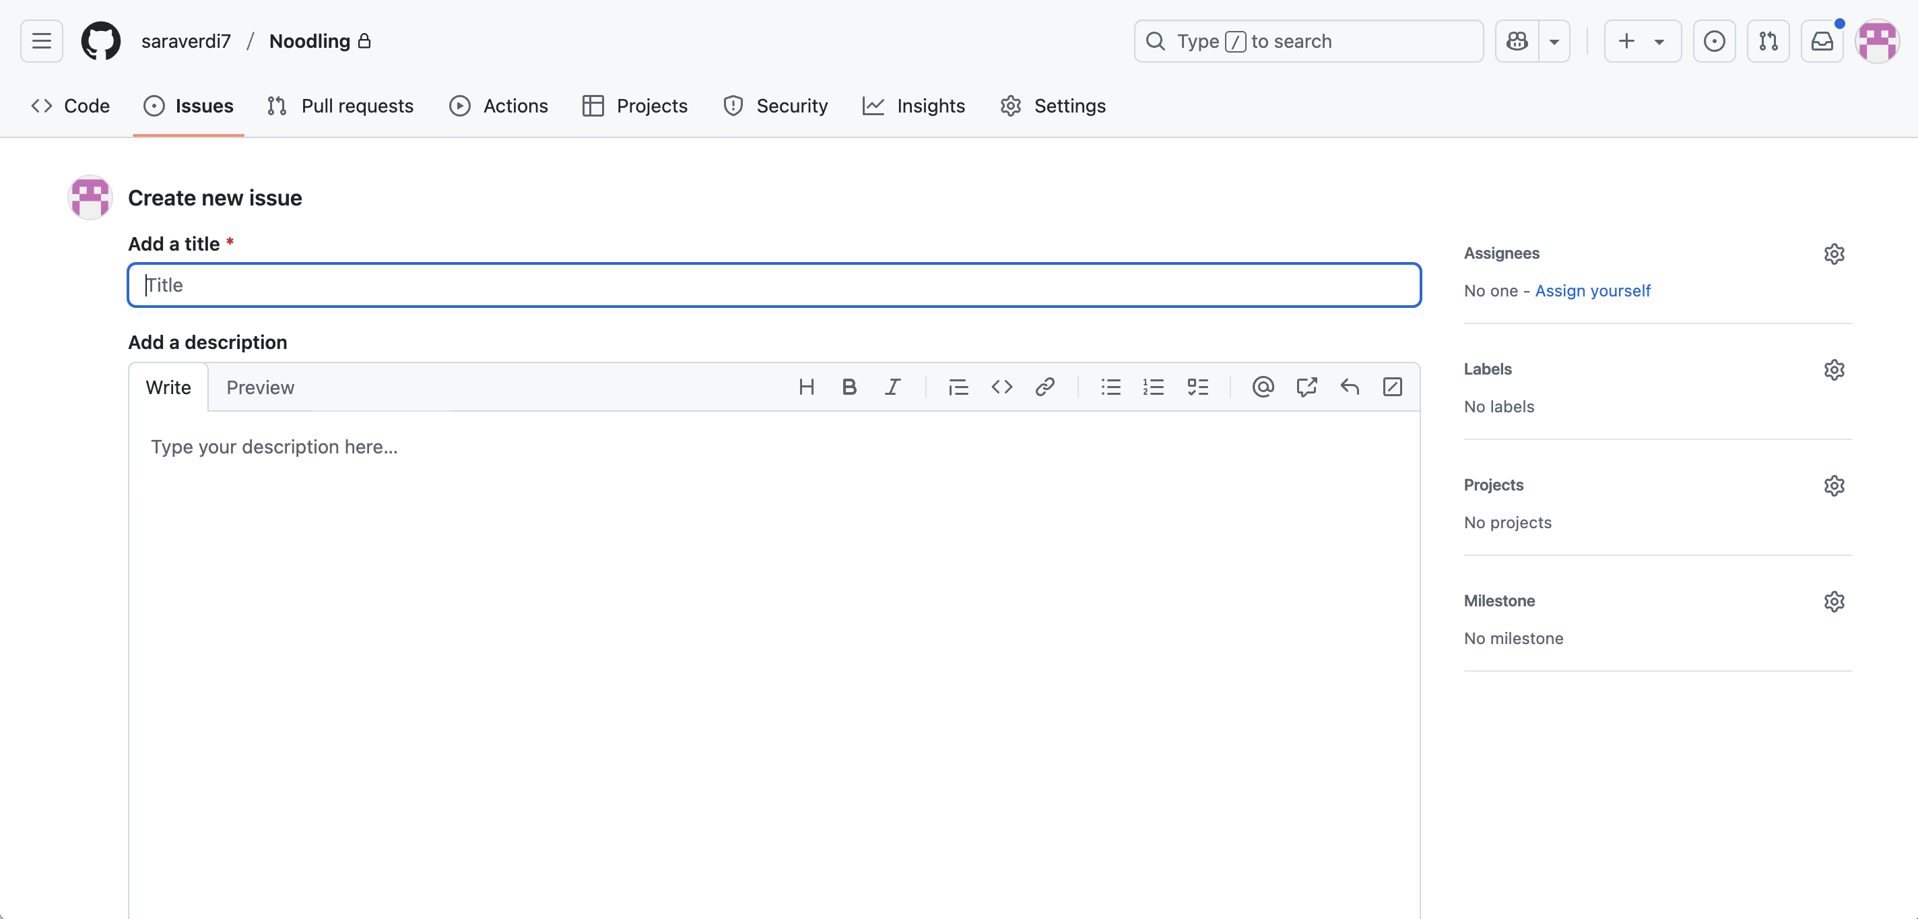This screenshot has height=919, width=1918.
Task: Apply italic formatting
Action: (x=892, y=387)
